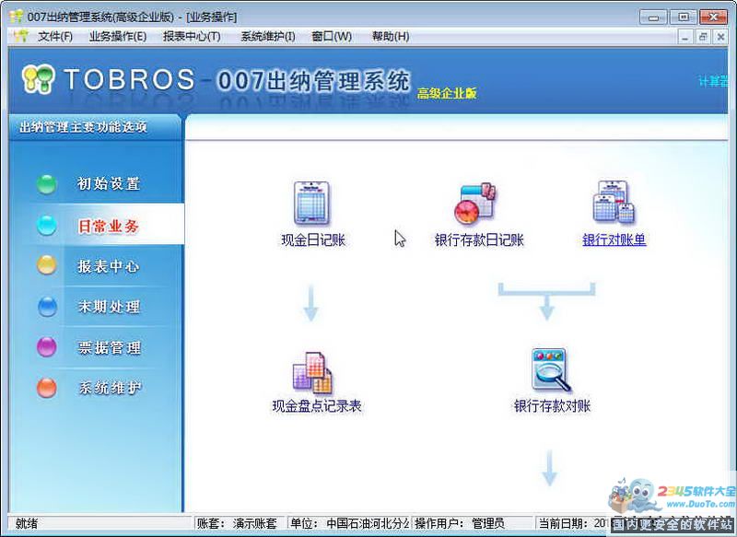The image size is (737, 537).
Task: Open the 窗口(W) menu
Action: (x=332, y=36)
